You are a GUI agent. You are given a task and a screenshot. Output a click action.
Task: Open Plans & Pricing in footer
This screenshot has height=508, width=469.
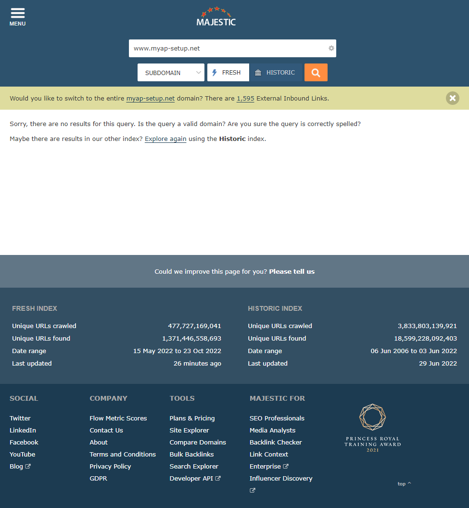(x=192, y=418)
